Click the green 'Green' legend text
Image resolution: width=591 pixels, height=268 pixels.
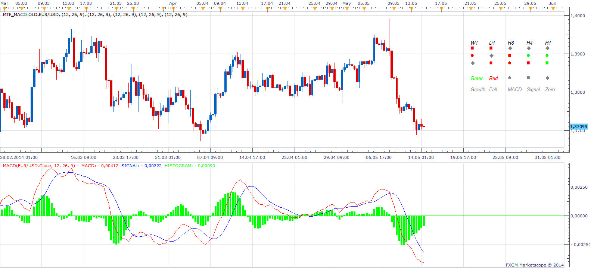coord(477,78)
